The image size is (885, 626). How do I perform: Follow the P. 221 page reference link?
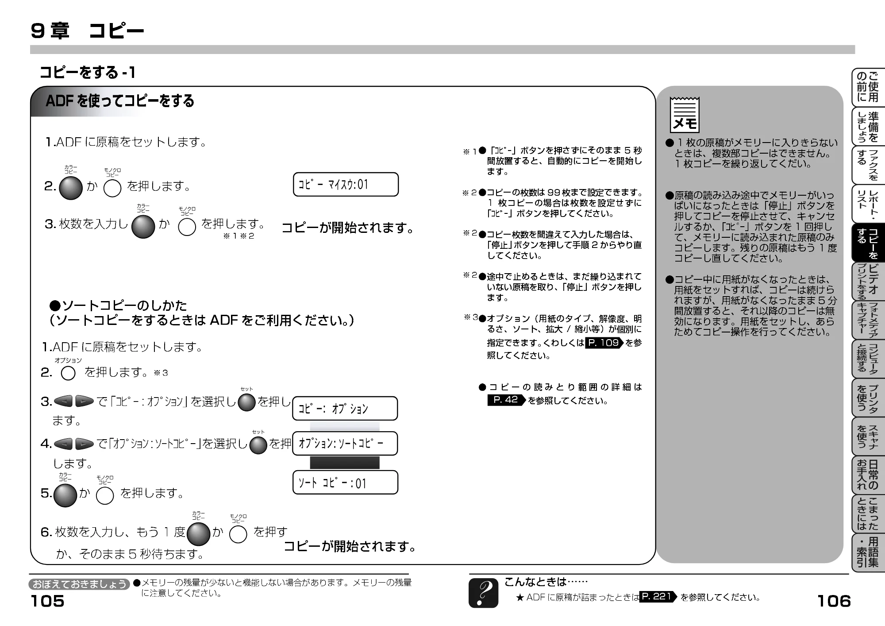658,596
